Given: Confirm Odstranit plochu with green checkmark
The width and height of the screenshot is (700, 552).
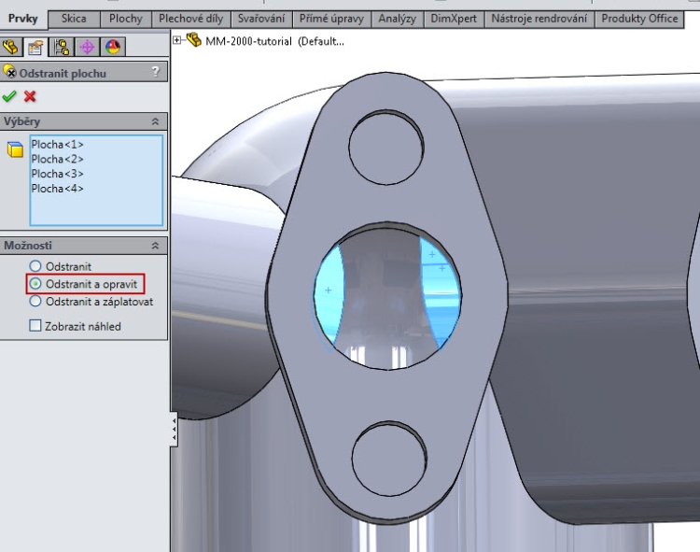Looking at the screenshot, I should [9, 96].
